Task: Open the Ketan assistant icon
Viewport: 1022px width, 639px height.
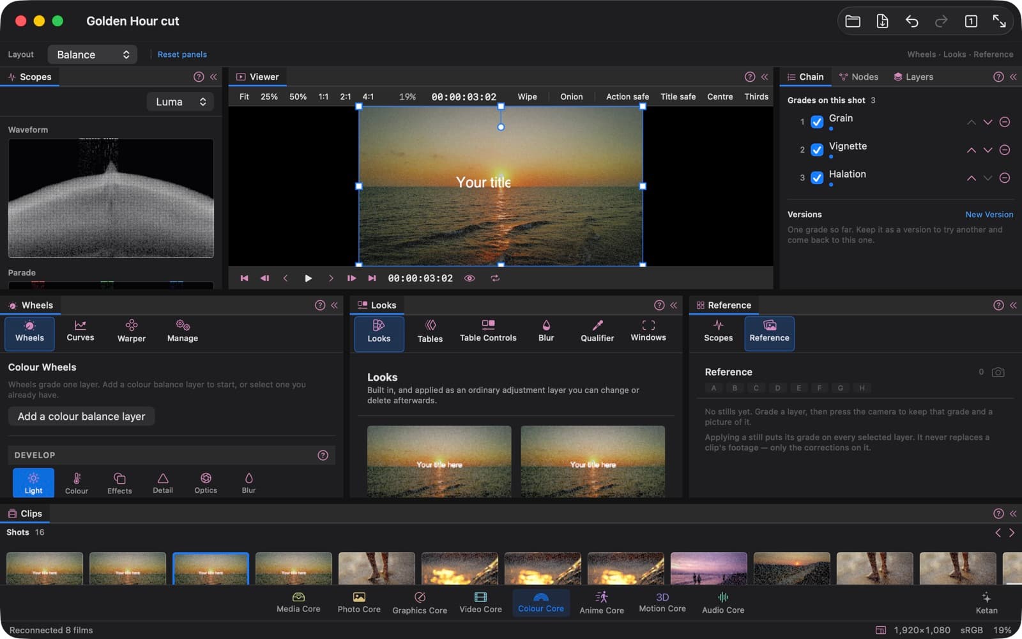Action: [x=986, y=603]
